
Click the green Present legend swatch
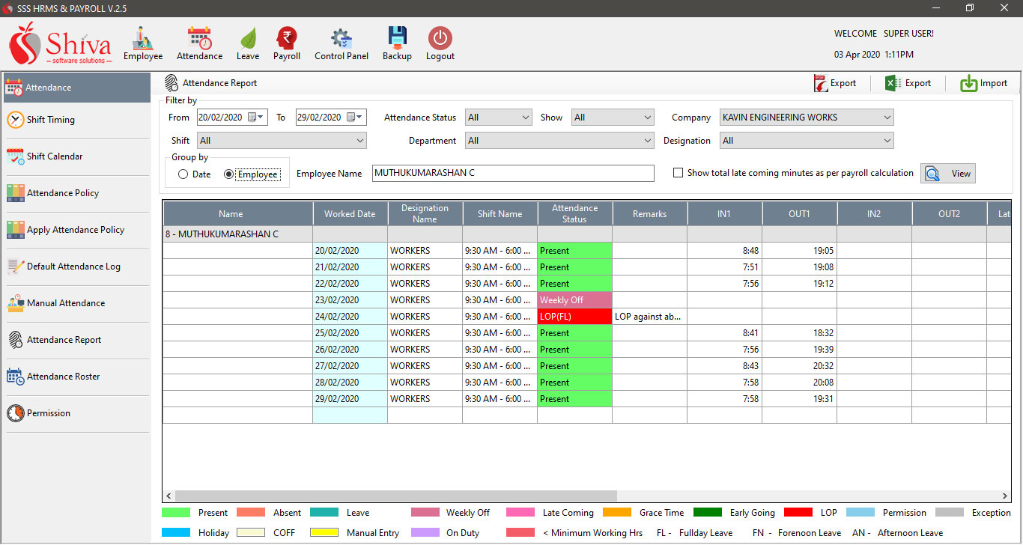point(176,513)
